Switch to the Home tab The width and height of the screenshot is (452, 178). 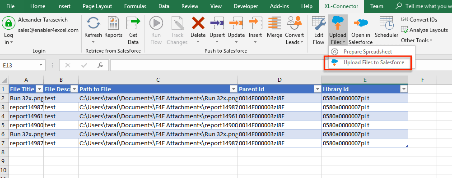click(x=38, y=6)
